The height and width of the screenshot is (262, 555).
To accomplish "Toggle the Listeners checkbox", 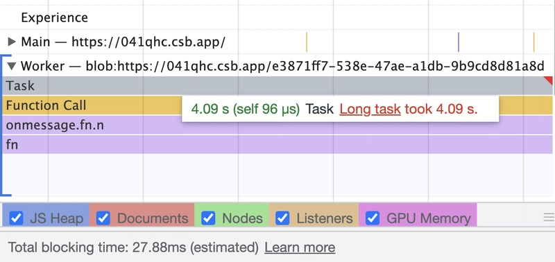I will coord(282,218).
